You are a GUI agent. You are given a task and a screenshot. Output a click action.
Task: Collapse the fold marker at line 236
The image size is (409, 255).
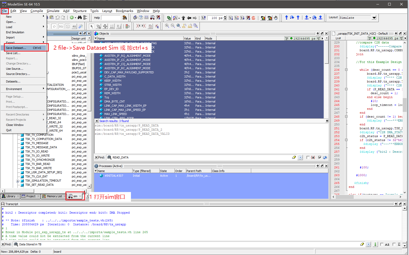click(346, 70)
